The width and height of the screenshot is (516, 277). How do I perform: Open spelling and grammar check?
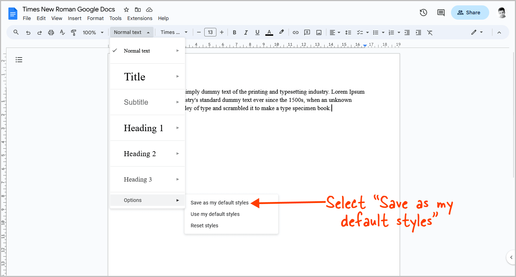click(62, 32)
